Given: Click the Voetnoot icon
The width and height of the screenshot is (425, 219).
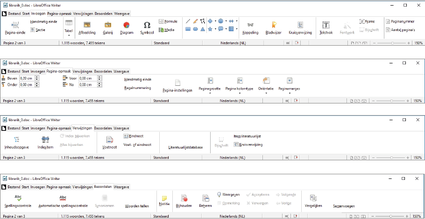Looking at the screenshot, I should click(x=109, y=142).
